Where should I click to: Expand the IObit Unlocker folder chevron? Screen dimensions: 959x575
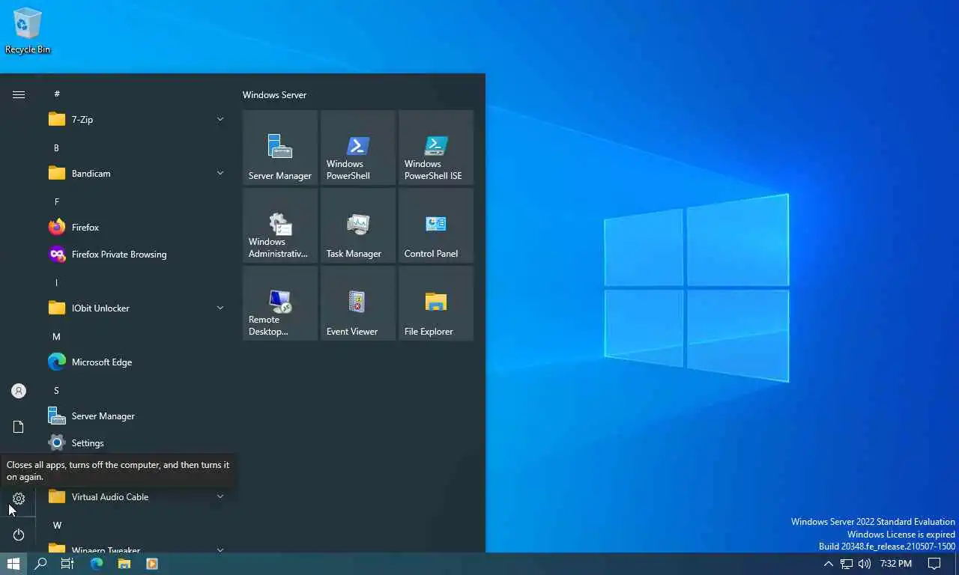pos(220,308)
